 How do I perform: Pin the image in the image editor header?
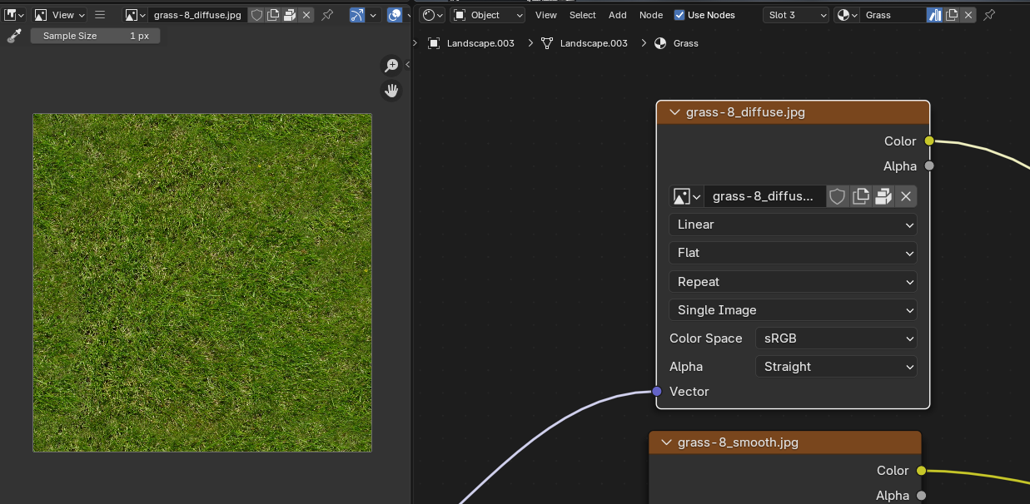coord(327,15)
